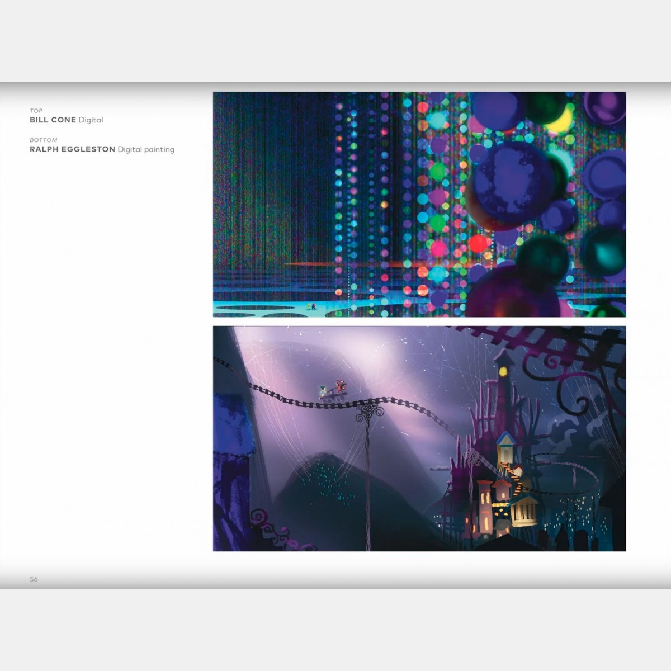This screenshot has width=671, height=671.
Task: Click the 'Digital' text after Bill Cone
Action: 91,120
